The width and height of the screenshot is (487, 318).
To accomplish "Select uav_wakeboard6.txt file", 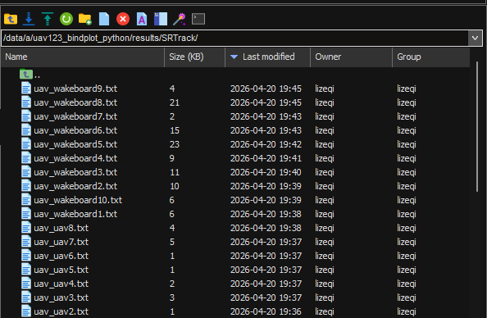I will 75,130.
